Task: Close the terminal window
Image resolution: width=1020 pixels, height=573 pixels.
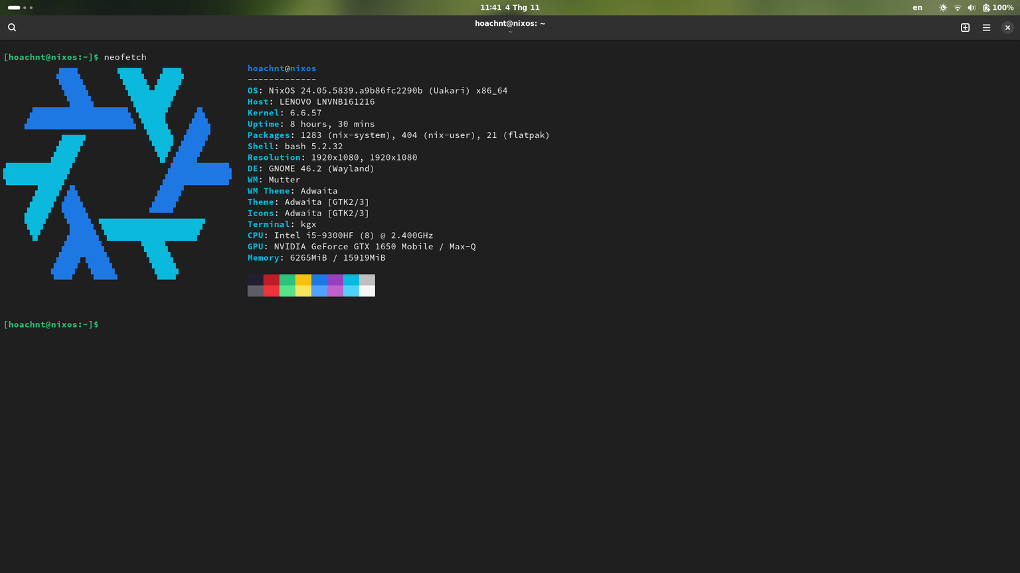Action: click(x=1007, y=27)
